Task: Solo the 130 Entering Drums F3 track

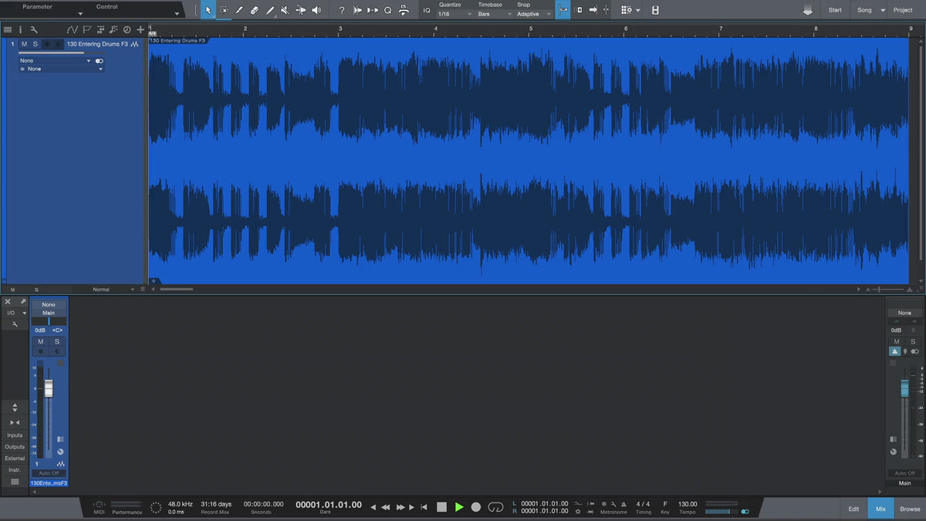Action: pyautogui.click(x=35, y=44)
